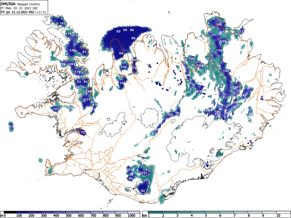
Task: Click the black swatch in the meter legend
Action: coord(10,212)
